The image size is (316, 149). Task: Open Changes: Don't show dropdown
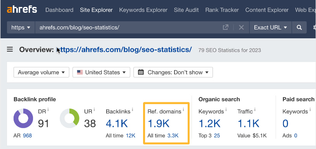[x=173, y=72]
